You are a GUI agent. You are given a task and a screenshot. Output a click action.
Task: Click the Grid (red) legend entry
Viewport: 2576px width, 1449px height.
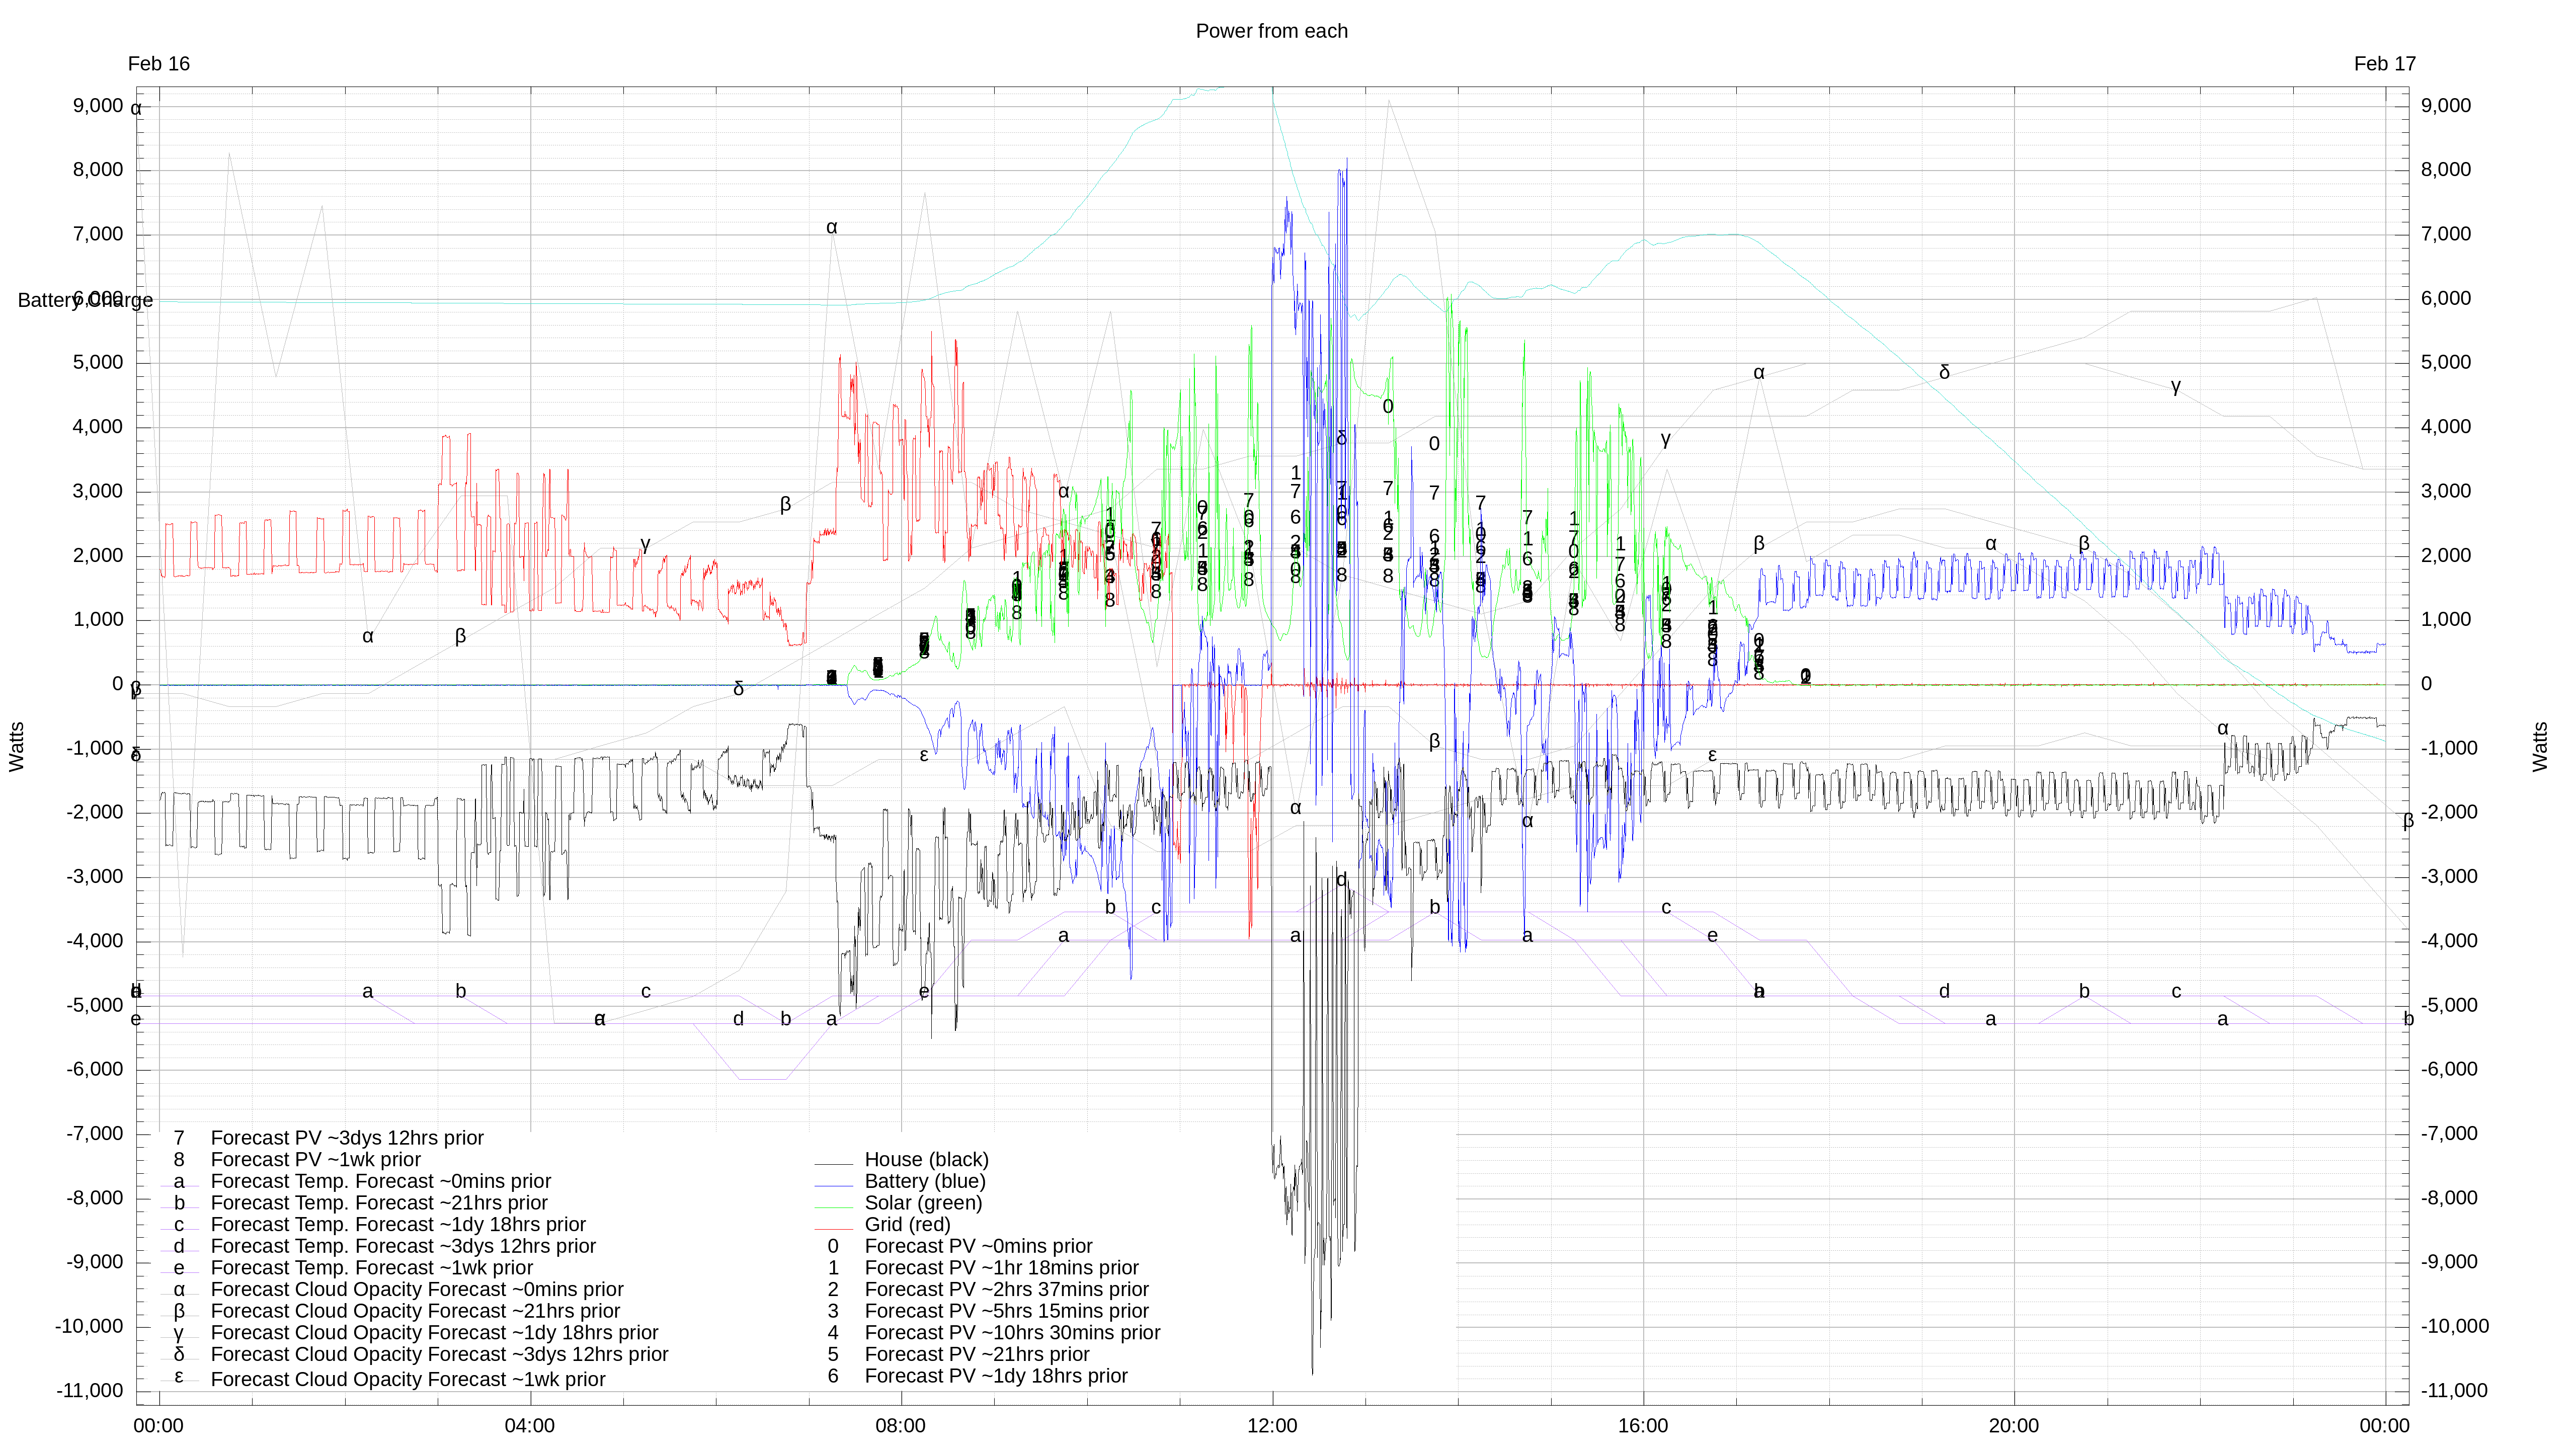point(907,1225)
